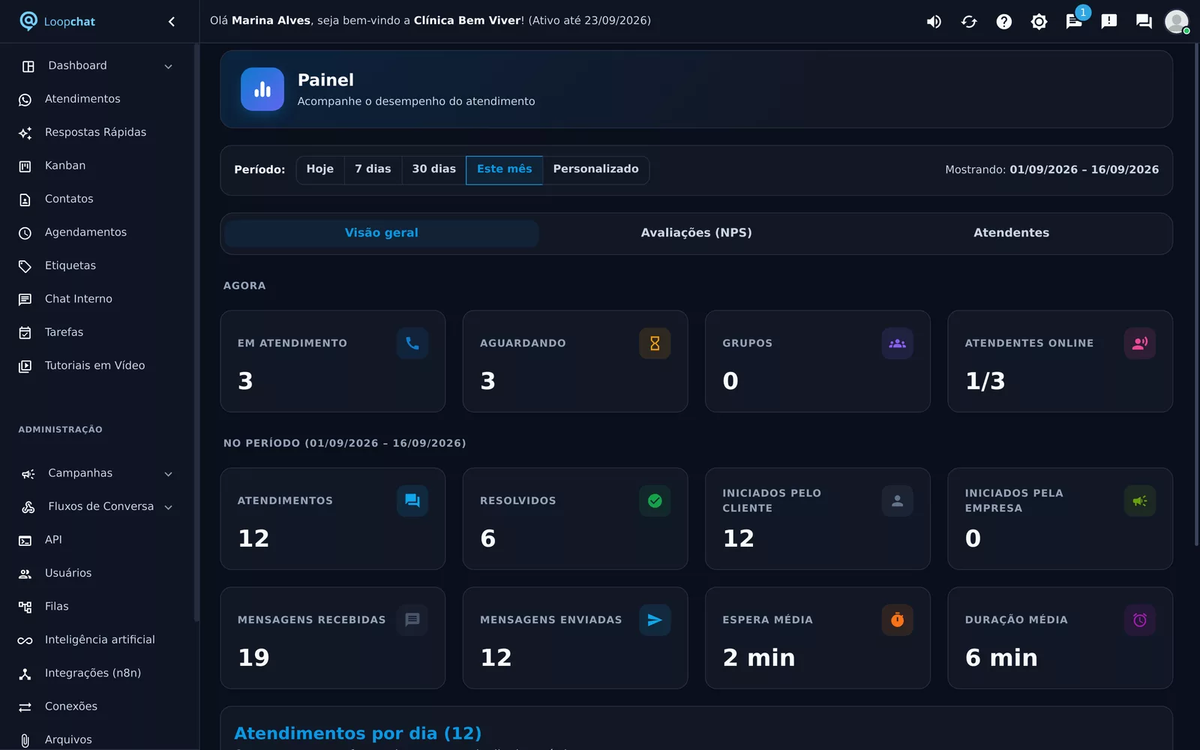
Task: Select the Personalizado period filter
Action: pos(596,169)
